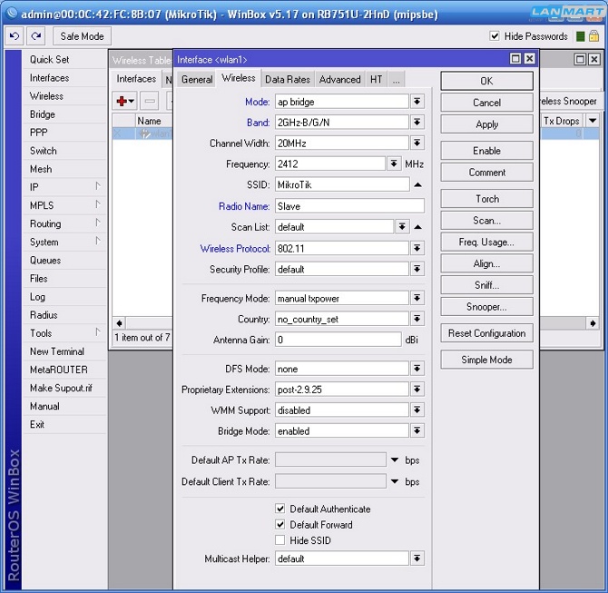Switch to the Data Rates tab
This screenshot has width=608, height=593.
pyautogui.click(x=287, y=80)
